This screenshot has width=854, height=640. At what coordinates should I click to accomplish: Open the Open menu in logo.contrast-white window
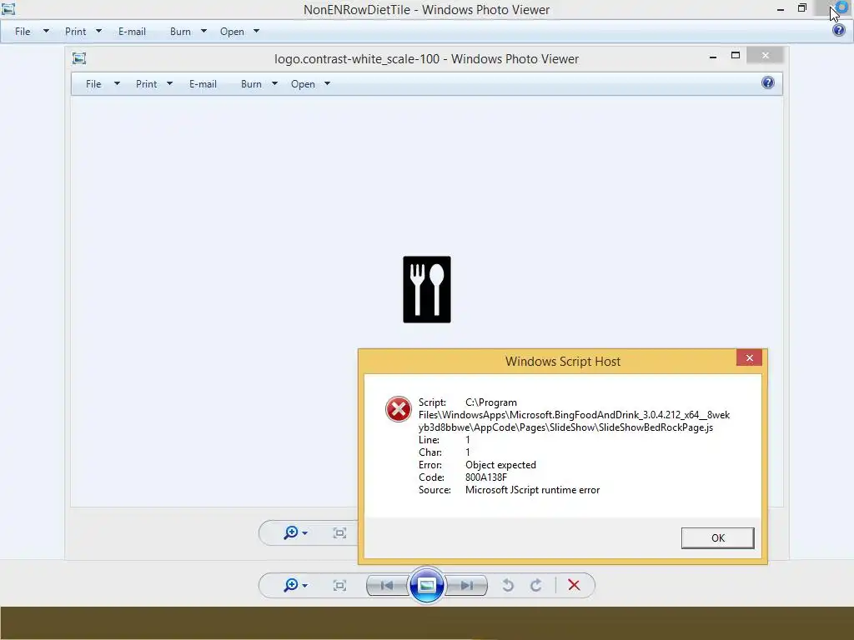coord(303,84)
